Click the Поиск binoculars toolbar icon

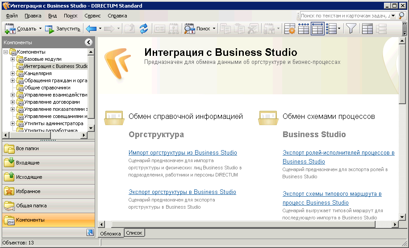pos(189,29)
